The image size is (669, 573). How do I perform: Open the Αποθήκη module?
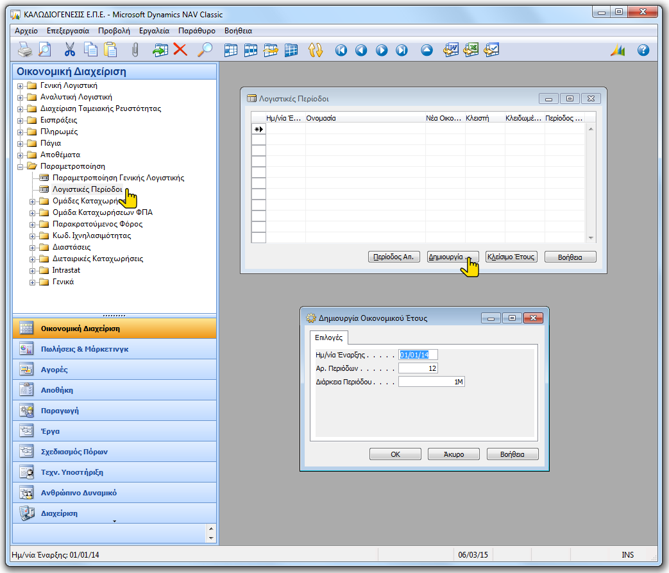point(114,390)
